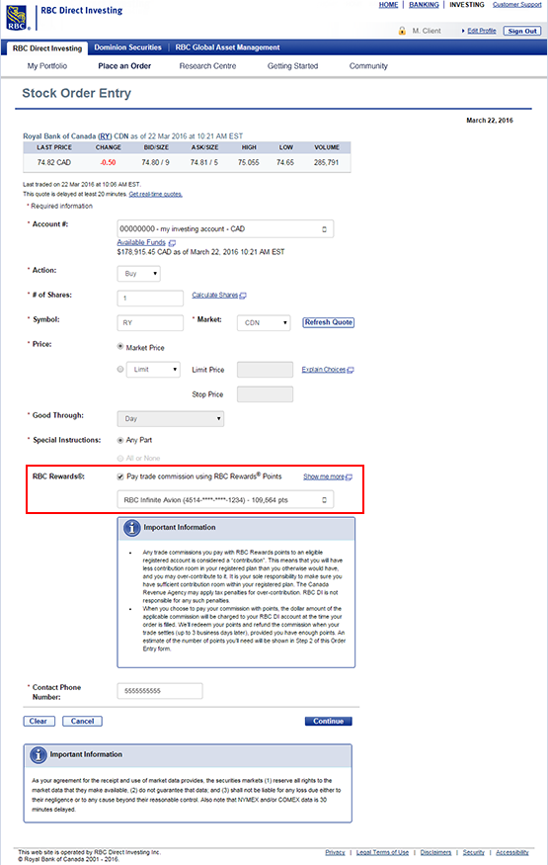The height and width of the screenshot is (865, 548).
Task: Click popup icon beside Show me more
Action: 350,477
